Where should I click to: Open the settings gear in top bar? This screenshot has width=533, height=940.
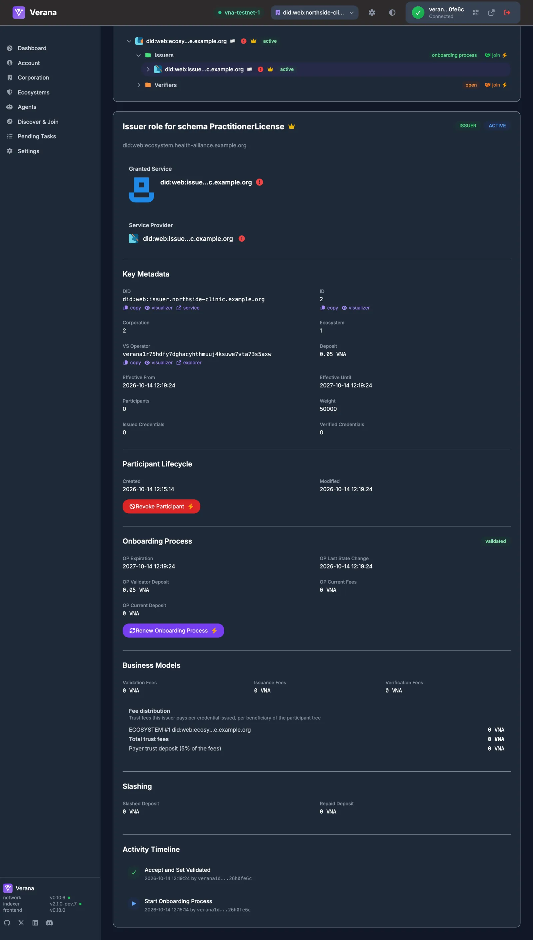pyautogui.click(x=371, y=12)
